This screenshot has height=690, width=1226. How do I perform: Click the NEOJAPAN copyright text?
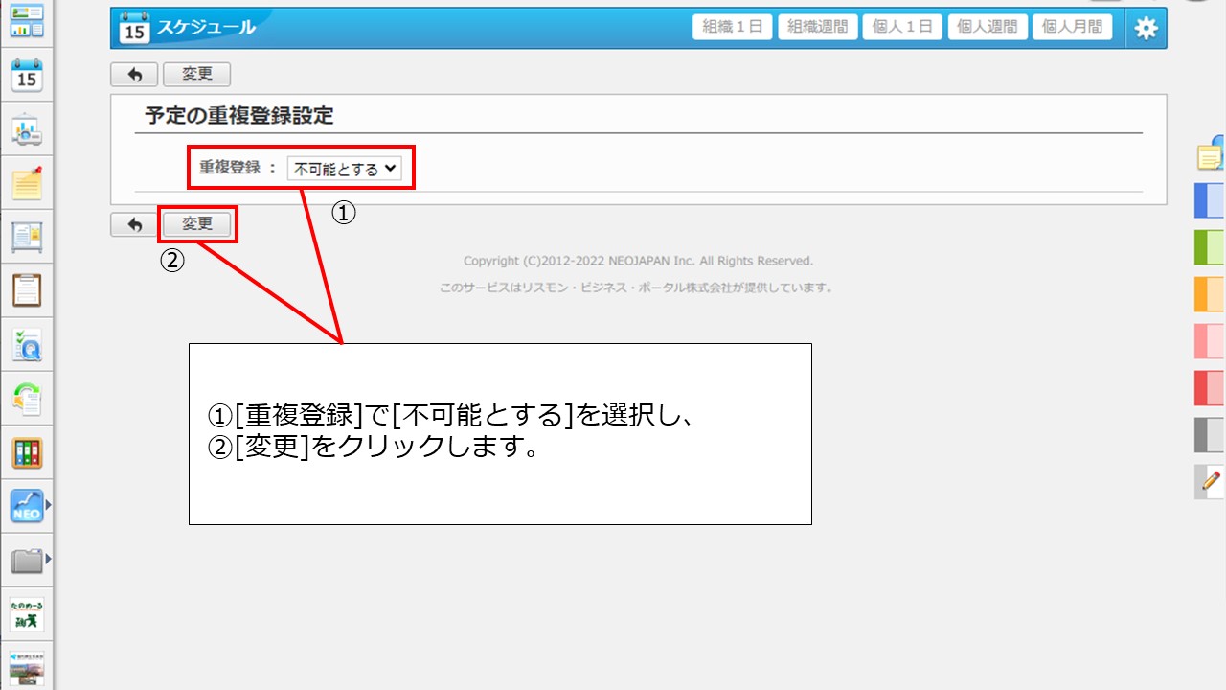pyautogui.click(x=638, y=261)
